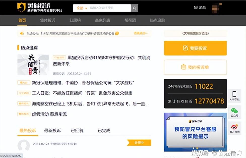
Task: Focus the keyword search input field
Action: coord(109,8)
